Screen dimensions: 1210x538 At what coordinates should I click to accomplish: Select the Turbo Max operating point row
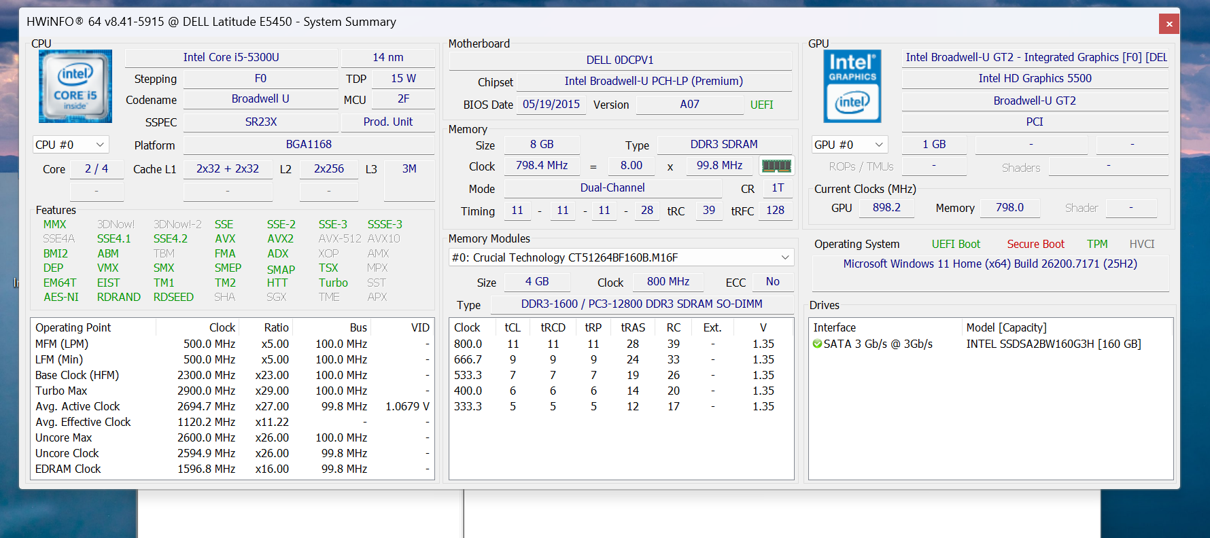232,391
